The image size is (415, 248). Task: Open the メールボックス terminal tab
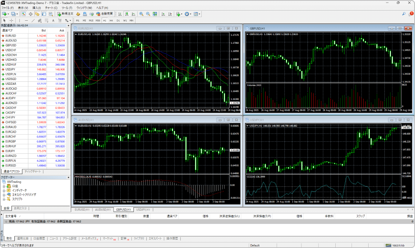click(x=89, y=239)
